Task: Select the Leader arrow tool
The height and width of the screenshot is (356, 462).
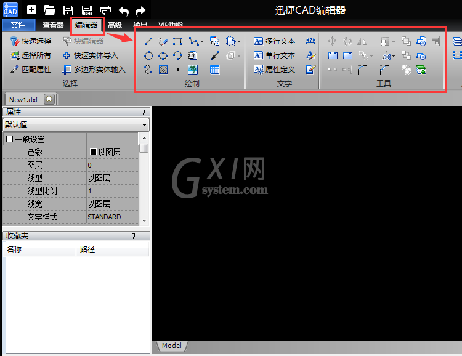Action: pos(215,55)
